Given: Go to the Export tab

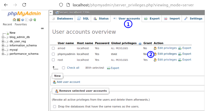Looking at the screenshot, I should (x=152, y=19).
